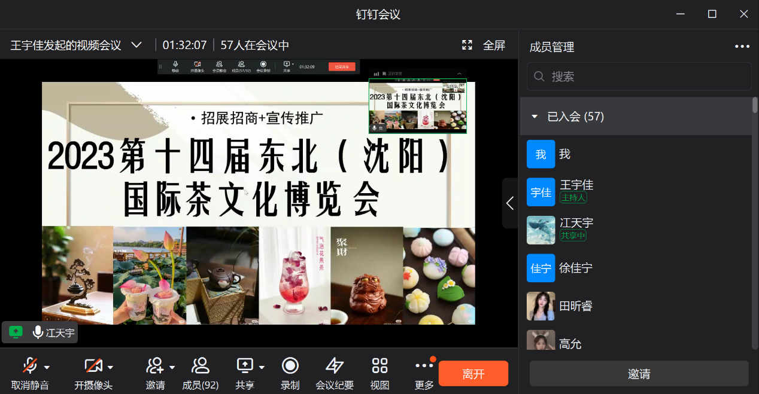
Task: Open share options arrow beside 共享
Action: point(262,367)
